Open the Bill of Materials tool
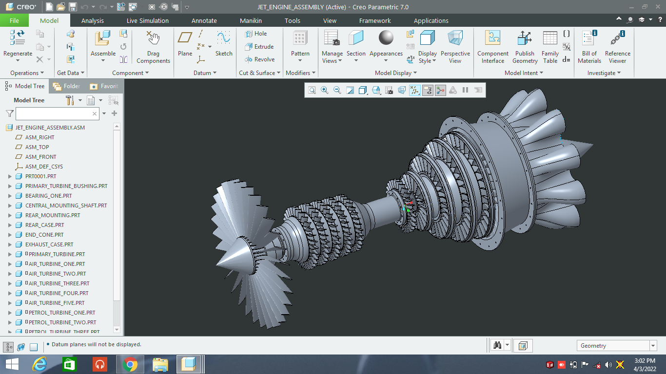 [589, 47]
